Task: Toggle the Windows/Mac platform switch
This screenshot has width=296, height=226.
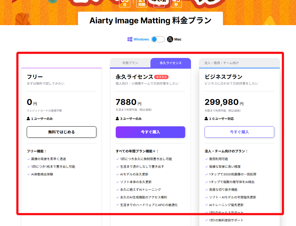Action: pos(158,39)
